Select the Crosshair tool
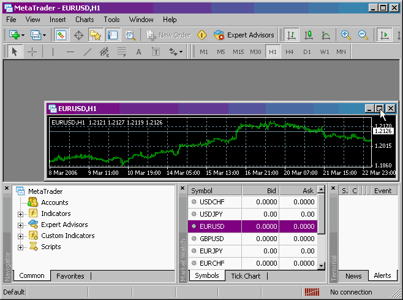Viewport: 403px width, 300px height. [32, 52]
